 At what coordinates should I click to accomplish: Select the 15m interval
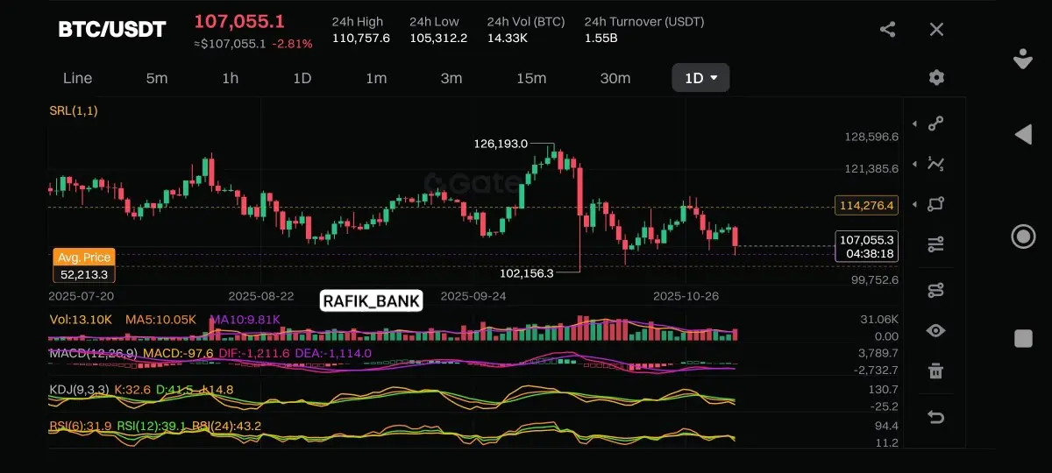(531, 78)
